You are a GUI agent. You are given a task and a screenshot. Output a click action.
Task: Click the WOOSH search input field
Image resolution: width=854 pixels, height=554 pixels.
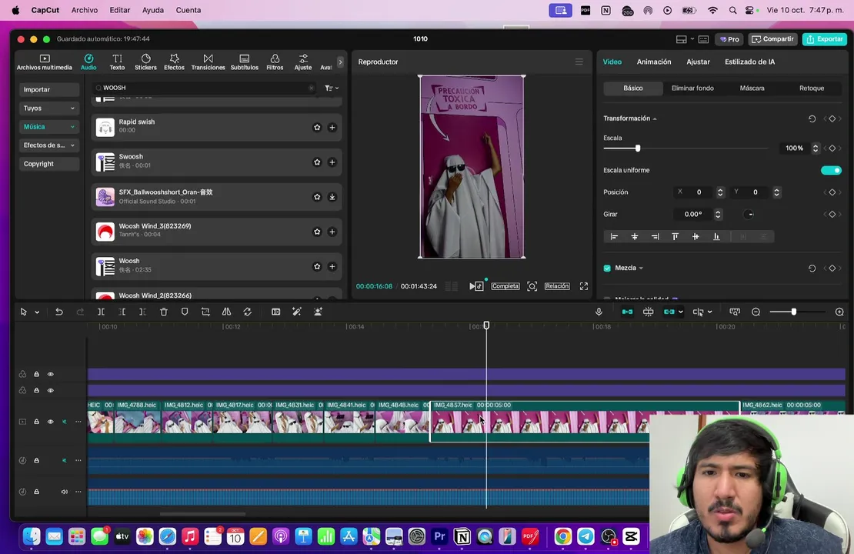coord(204,88)
